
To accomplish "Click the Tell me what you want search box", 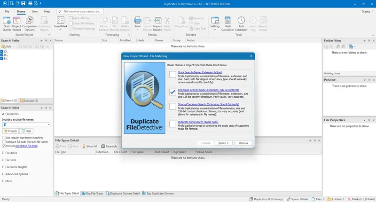I will click(x=80, y=11).
